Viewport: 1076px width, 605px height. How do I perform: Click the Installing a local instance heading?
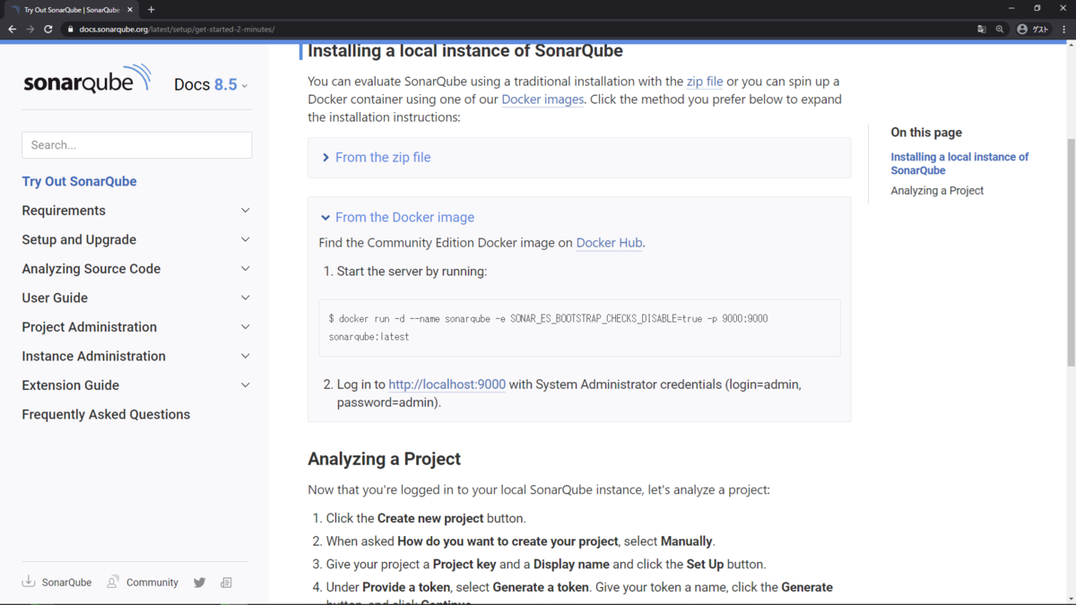click(x=465, y=51)
